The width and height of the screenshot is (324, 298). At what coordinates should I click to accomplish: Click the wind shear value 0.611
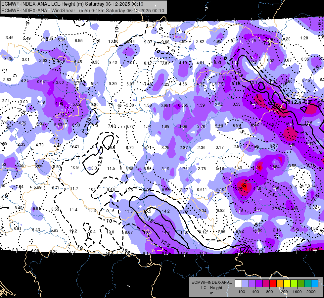coord(202,190)
